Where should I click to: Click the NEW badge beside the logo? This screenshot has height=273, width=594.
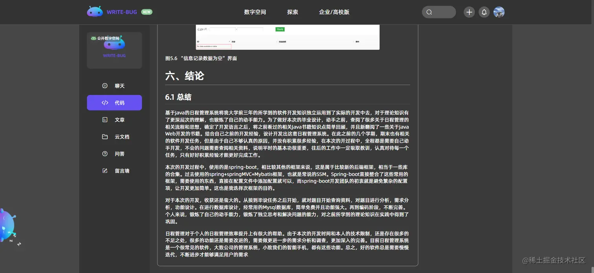pos(147,12)
